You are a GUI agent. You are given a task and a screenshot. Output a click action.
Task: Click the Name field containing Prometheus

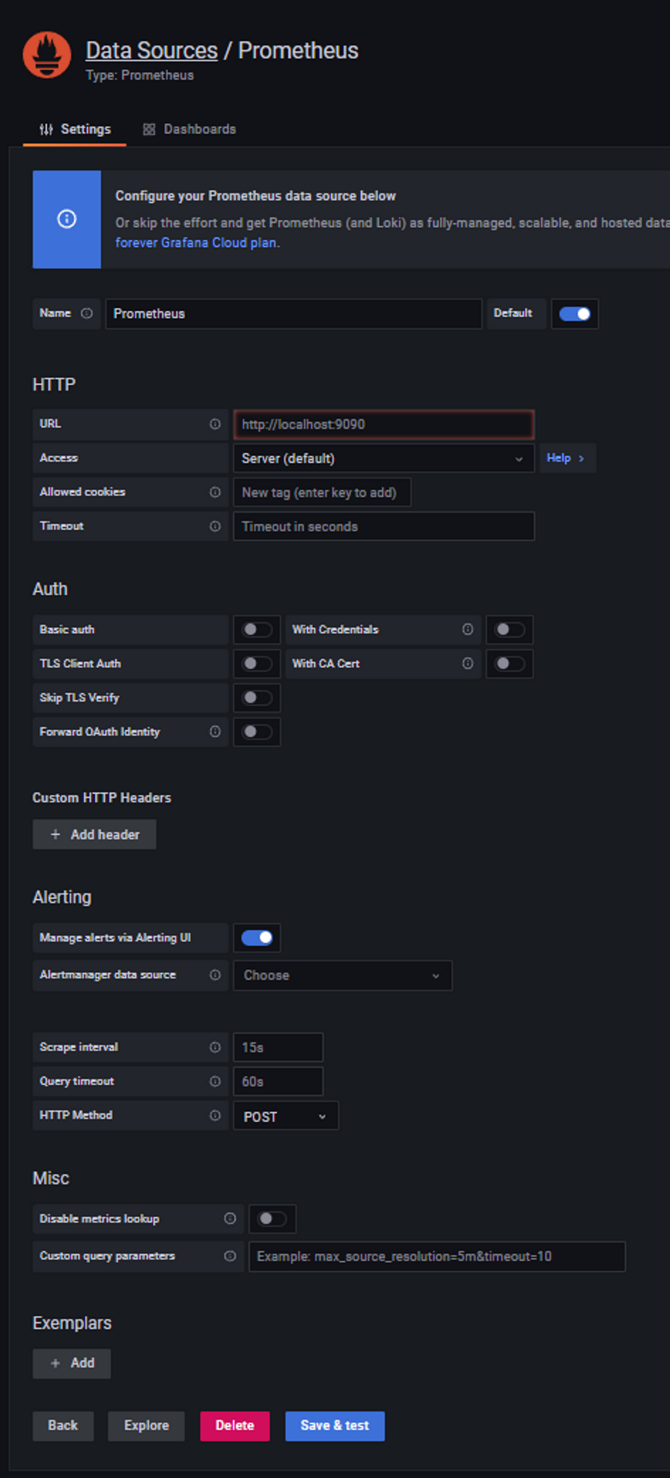294,314
